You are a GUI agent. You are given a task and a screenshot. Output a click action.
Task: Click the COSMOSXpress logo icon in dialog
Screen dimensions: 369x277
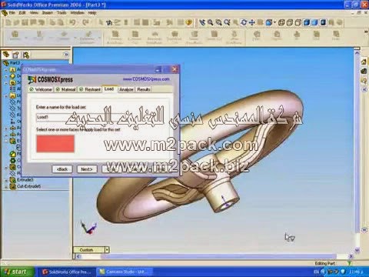pos(32,79)
